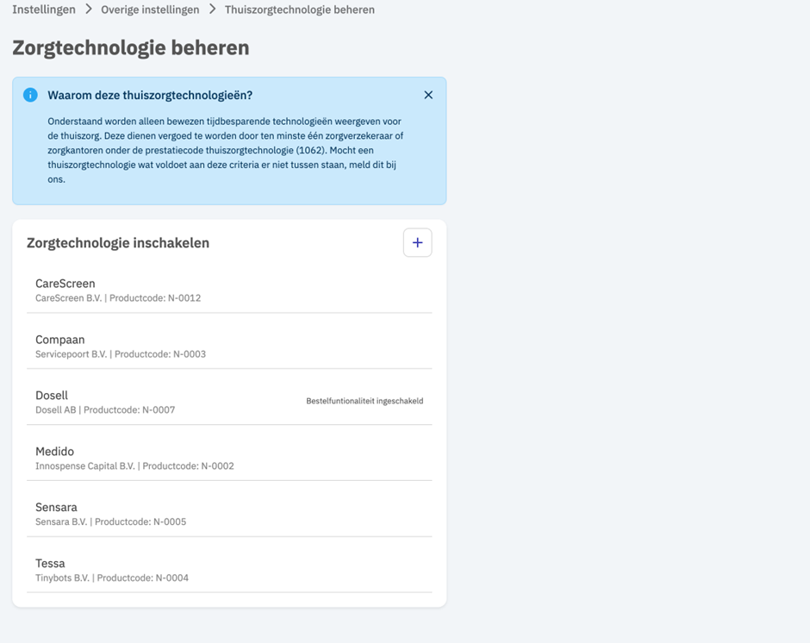The width and height of the screenshot is (810, 643).
Task: Select the Compaan technology row
Action: coord(229,346)
